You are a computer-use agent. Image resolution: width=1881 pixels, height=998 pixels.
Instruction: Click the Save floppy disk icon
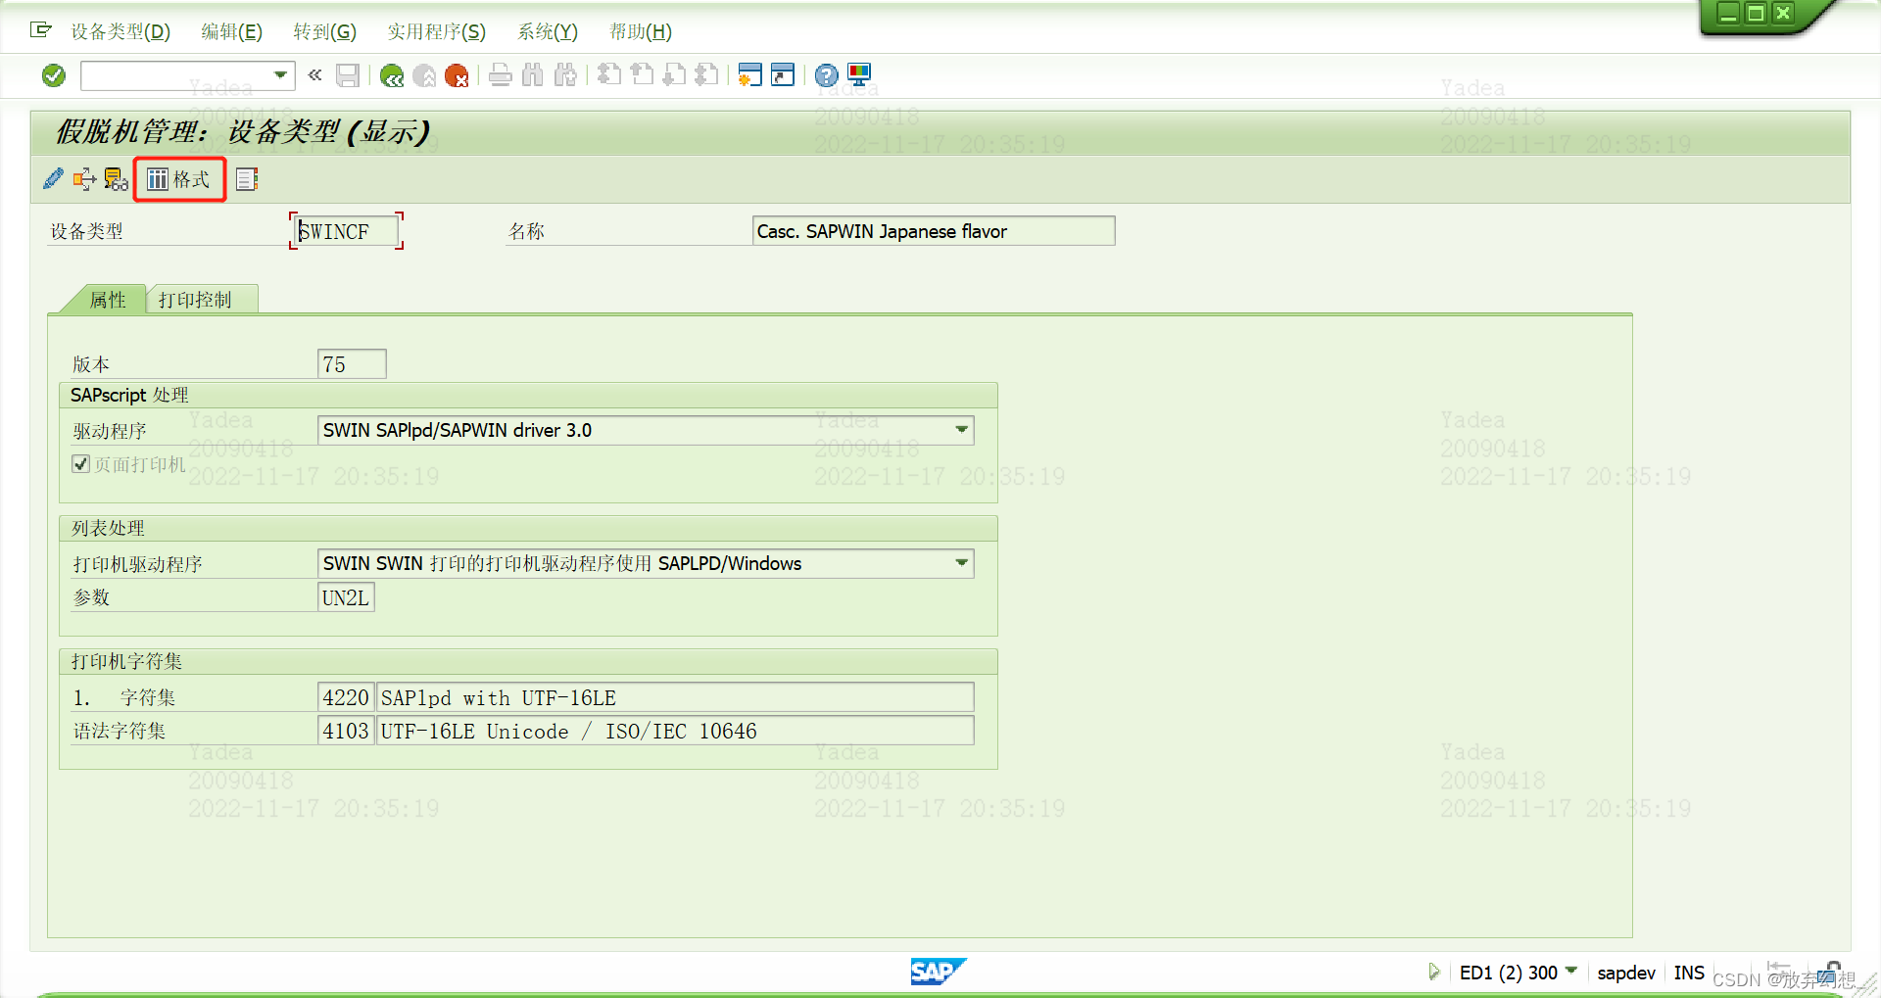pos(348,75)
